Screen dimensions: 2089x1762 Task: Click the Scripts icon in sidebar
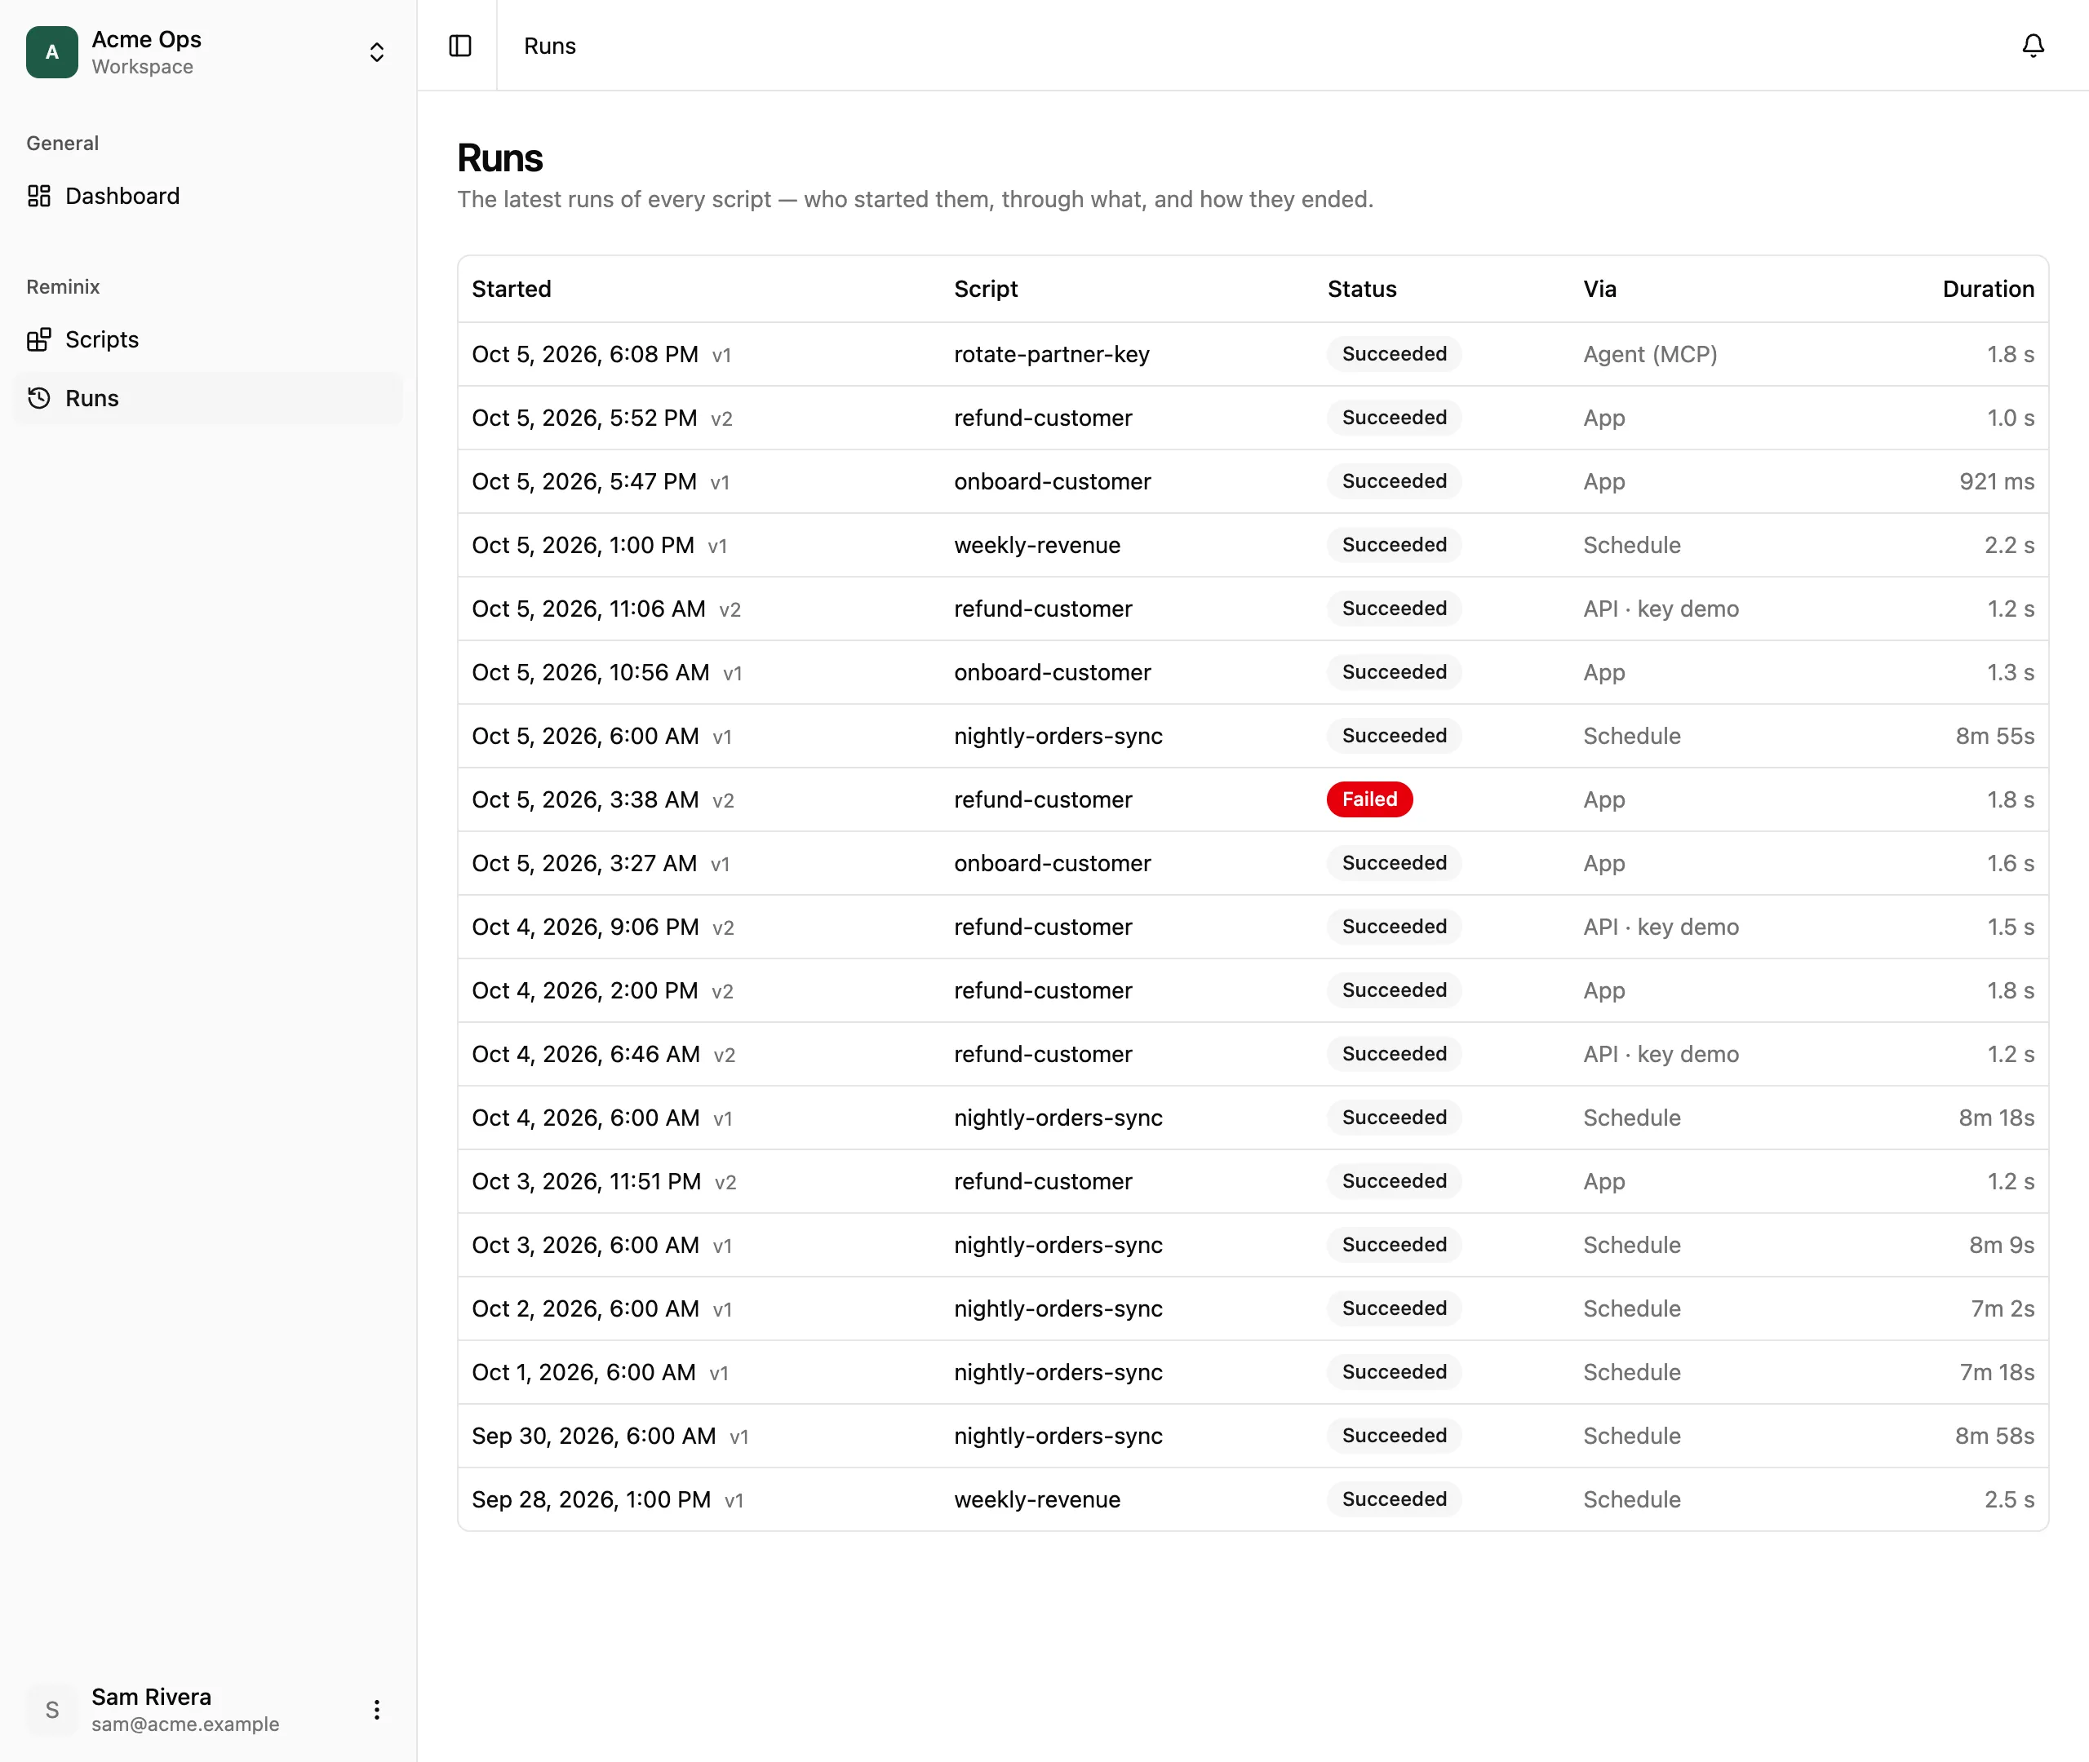pyautogui.click(x=39, y=339)
